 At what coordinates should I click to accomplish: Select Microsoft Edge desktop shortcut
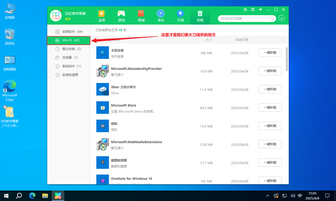tap(10, 91)
